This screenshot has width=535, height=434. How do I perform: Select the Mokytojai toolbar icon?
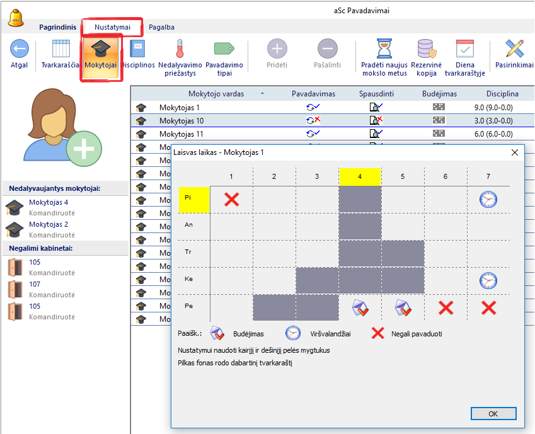coord(101,49)
